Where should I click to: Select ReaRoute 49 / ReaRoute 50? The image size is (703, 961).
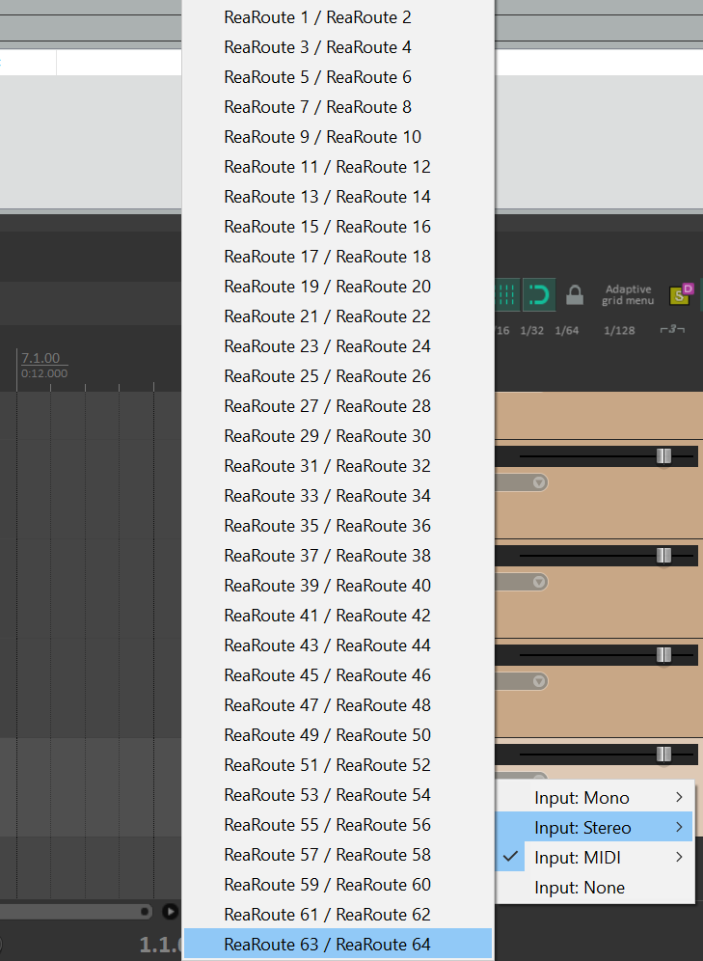tap(338, 735)
